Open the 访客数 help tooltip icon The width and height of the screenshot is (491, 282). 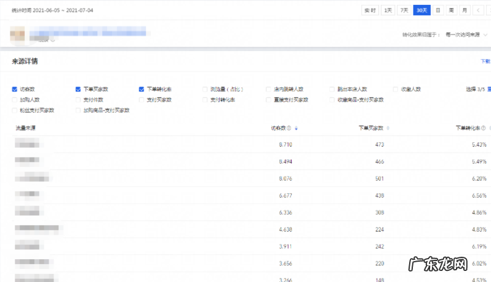point(289,128)
